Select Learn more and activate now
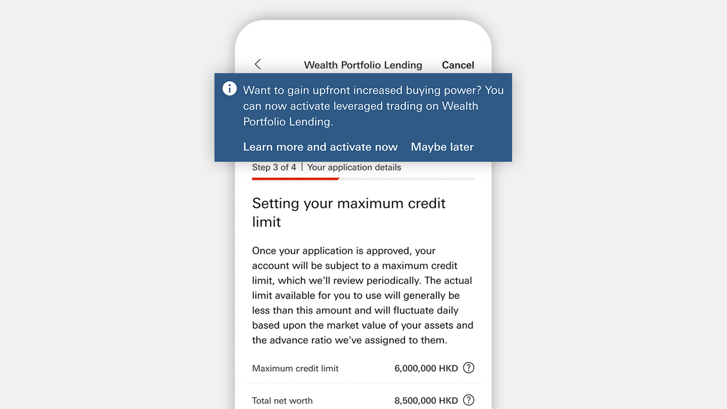Image resolution: width=727 pixels, height=409 pixels. [320, 147]
